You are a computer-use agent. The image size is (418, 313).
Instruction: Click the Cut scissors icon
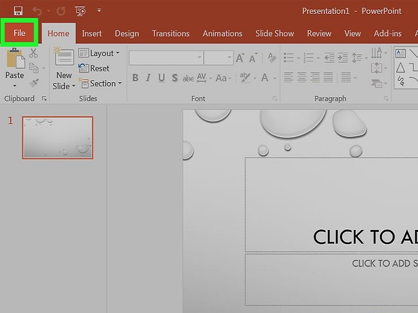click(33, 53)
